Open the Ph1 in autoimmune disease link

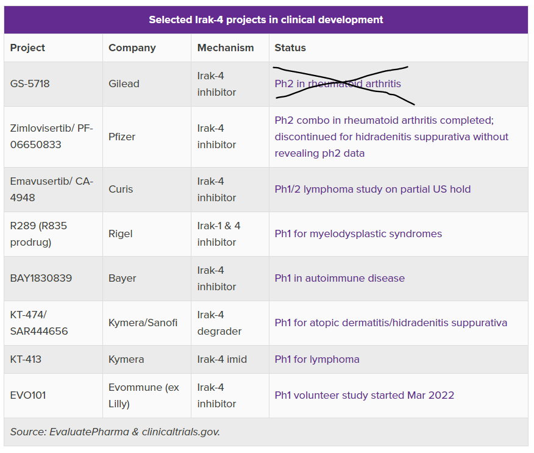(340, 278)
